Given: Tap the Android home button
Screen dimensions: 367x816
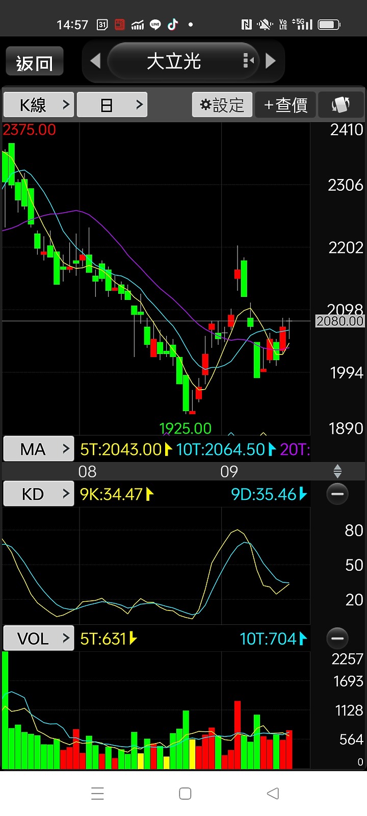Looking at the screenshot, I should coord(185,794).
